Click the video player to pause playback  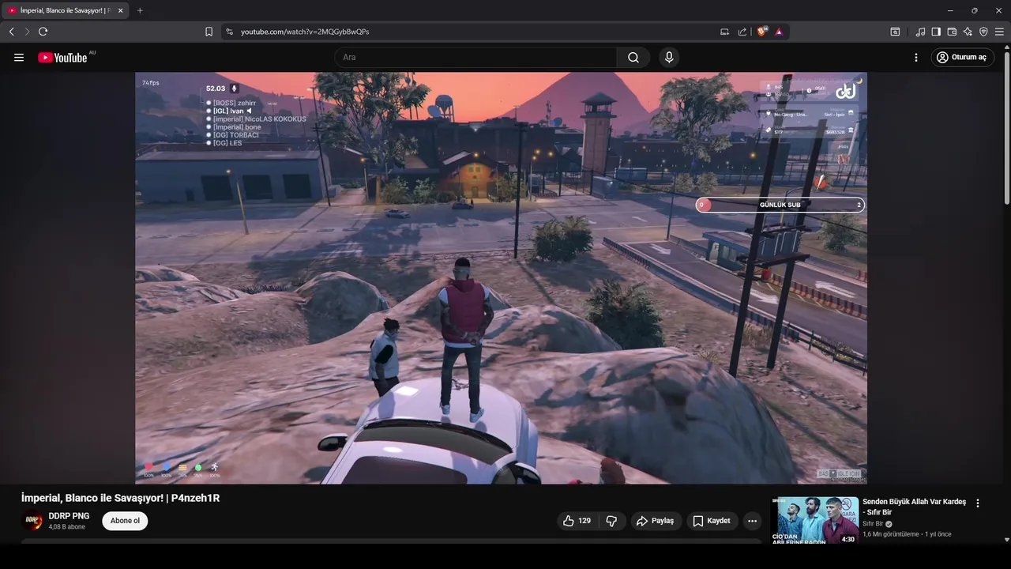tap(501, 278)
